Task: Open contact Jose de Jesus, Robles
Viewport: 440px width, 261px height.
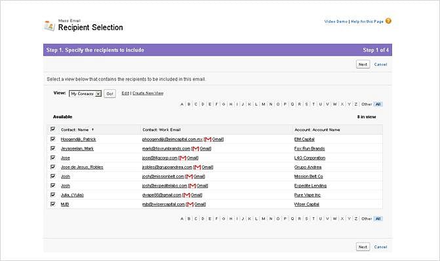Action: click(x=82, y=167)
